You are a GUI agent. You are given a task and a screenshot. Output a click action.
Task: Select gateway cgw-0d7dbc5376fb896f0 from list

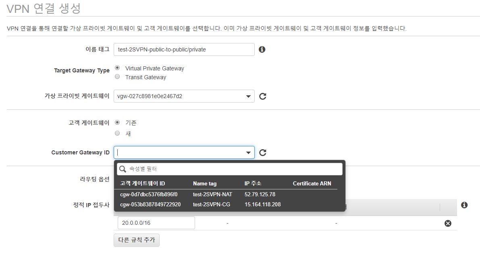[149, 194]
